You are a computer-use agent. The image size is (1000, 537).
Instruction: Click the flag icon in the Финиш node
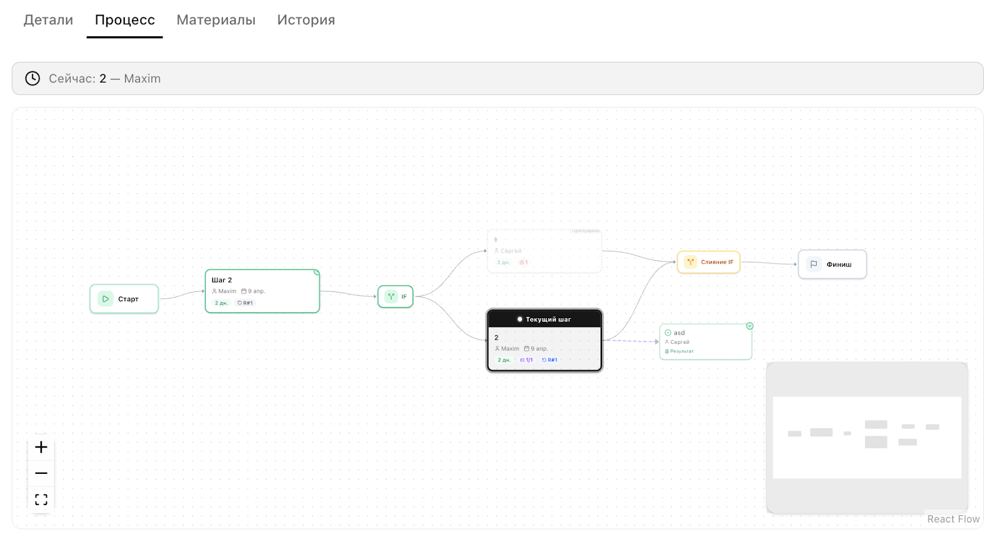[x=814, y=264]
